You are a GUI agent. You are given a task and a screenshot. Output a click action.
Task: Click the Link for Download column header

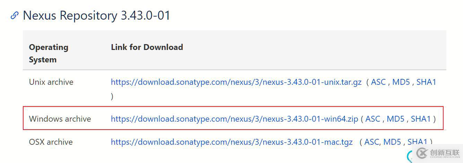click(x=147, y=47)
